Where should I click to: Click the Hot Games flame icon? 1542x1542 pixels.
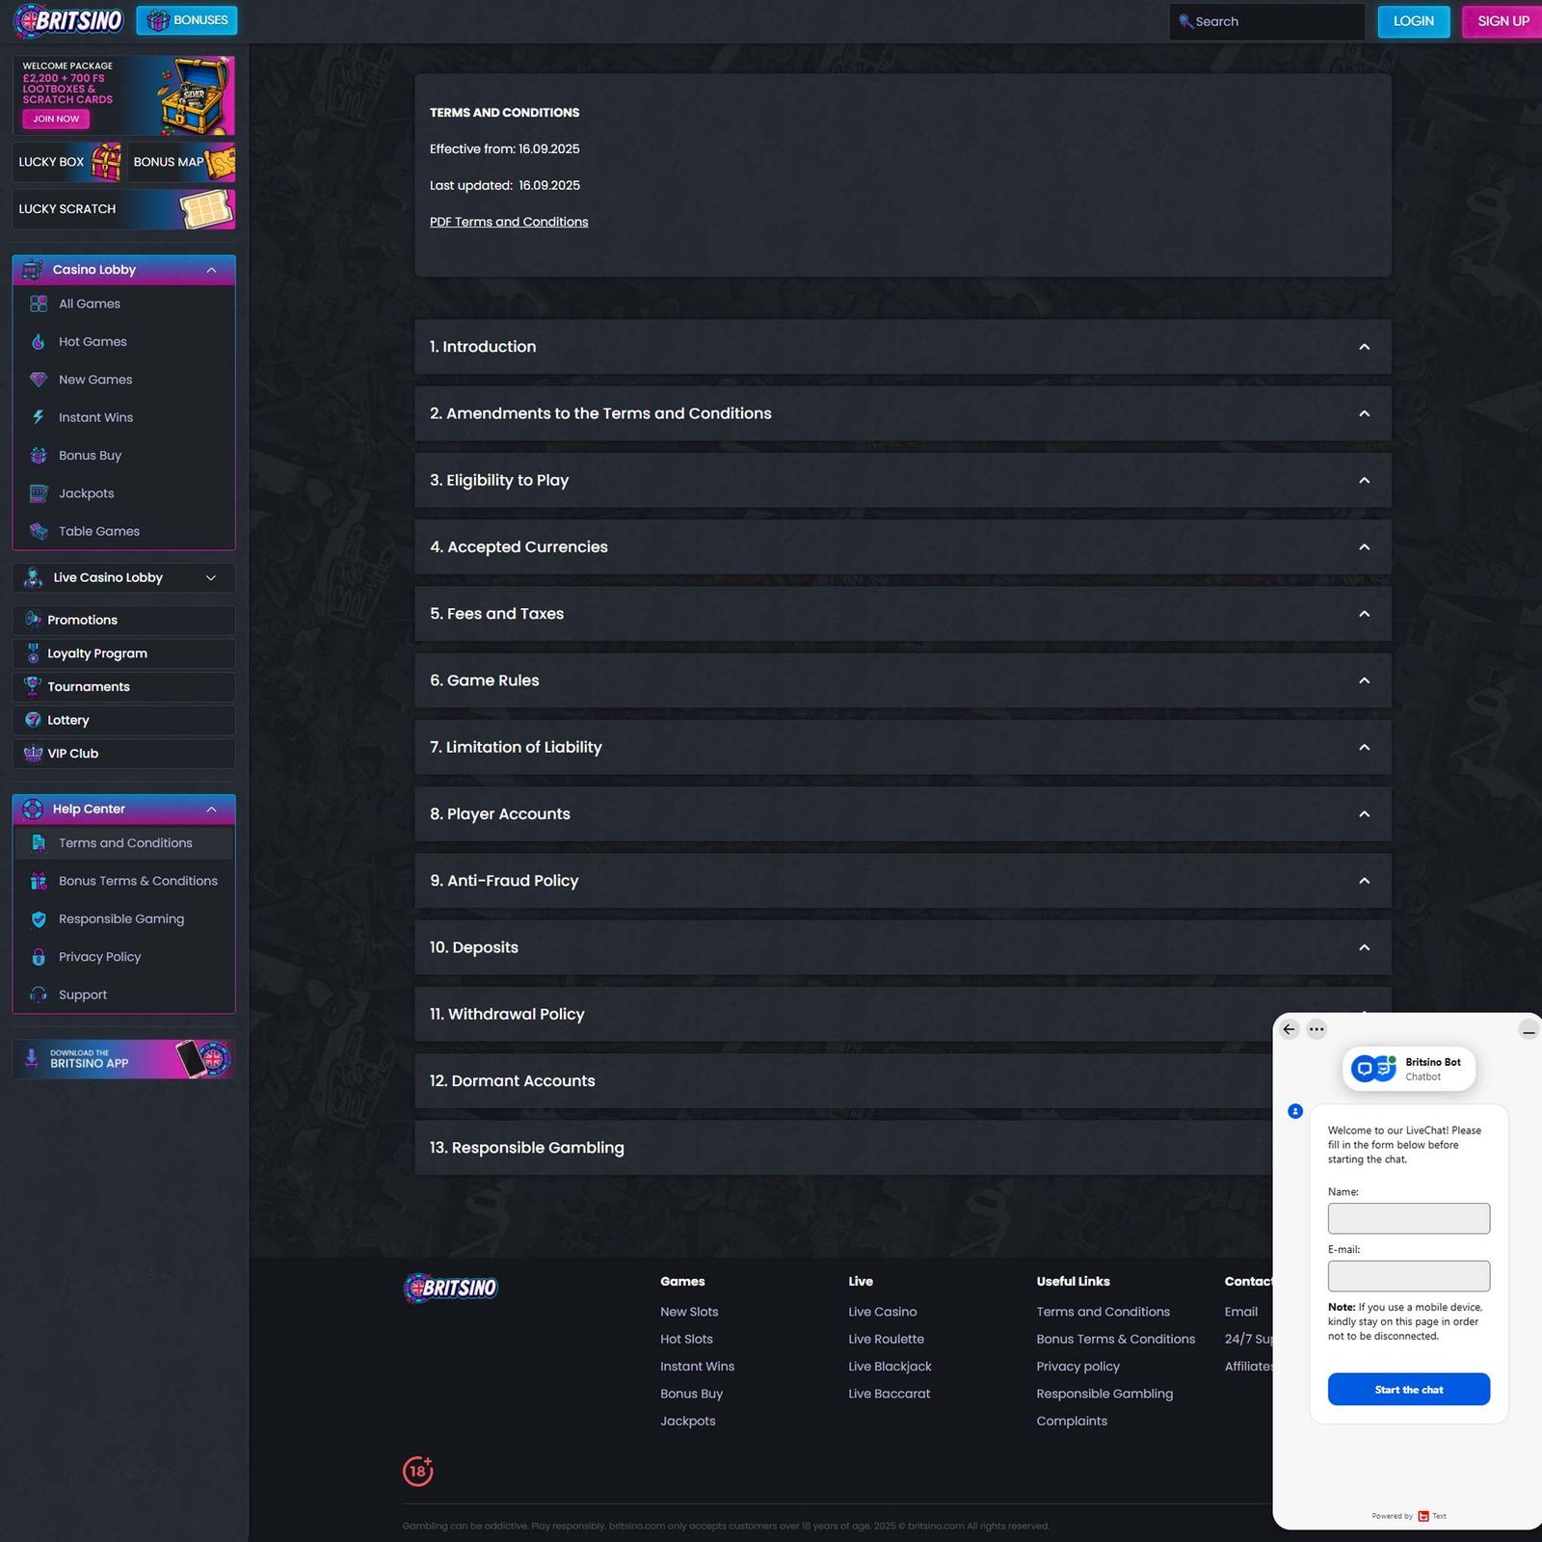(x=39, y=341)
